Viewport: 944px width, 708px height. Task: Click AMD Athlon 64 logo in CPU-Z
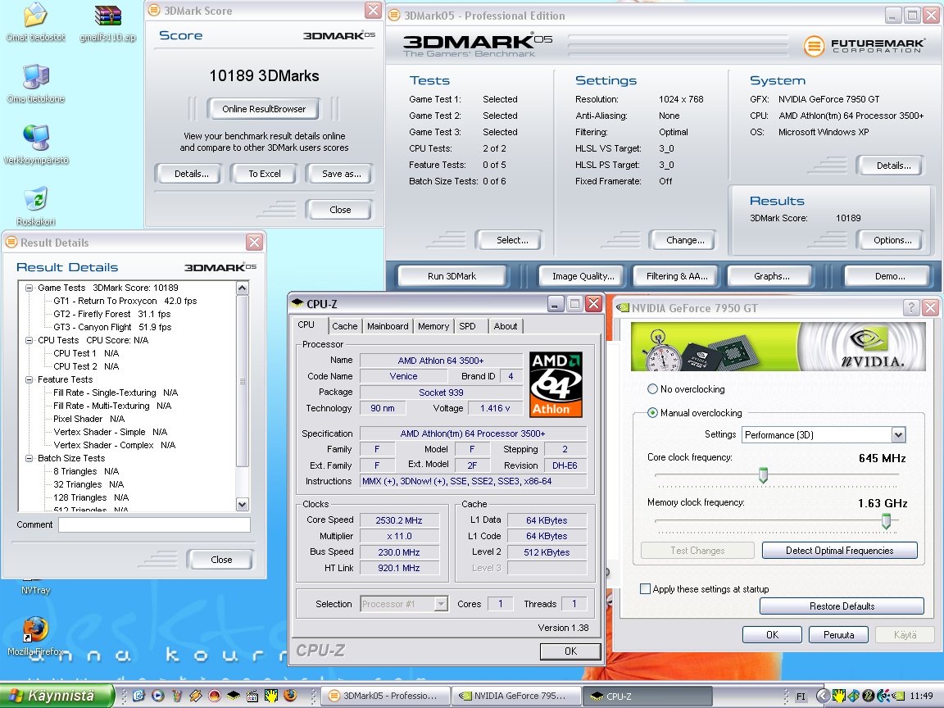point(556,384)
